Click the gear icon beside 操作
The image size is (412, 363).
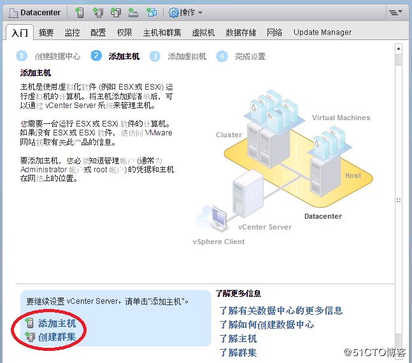173,13
